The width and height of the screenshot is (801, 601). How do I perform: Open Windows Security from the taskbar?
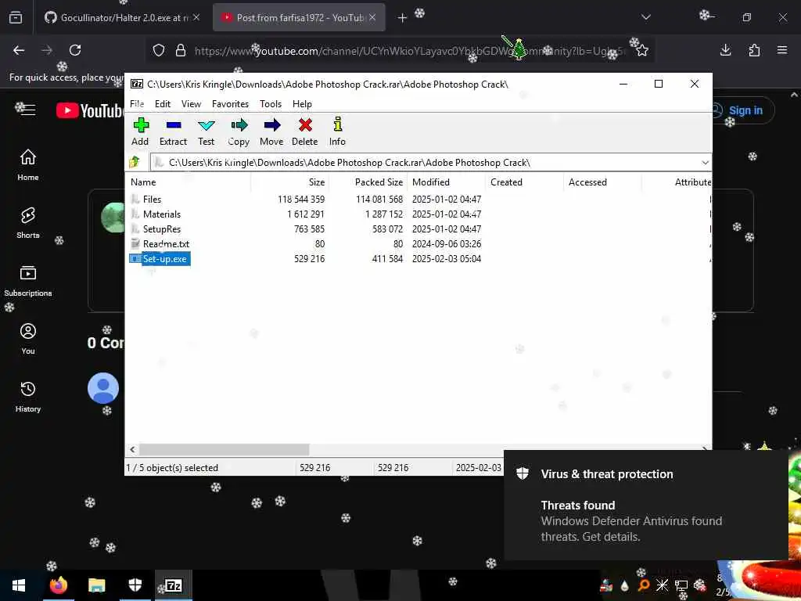(x=135, y=585)
